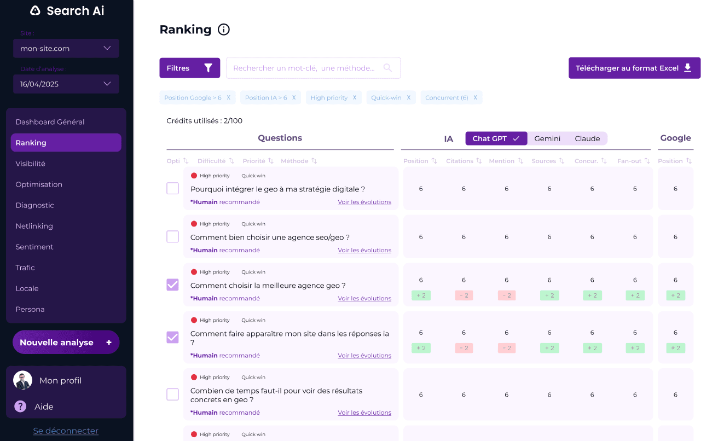This screenshot has width=724, height=441.
Task: Click the info icon next to Ranking title
Action: (x=223, y=30)
